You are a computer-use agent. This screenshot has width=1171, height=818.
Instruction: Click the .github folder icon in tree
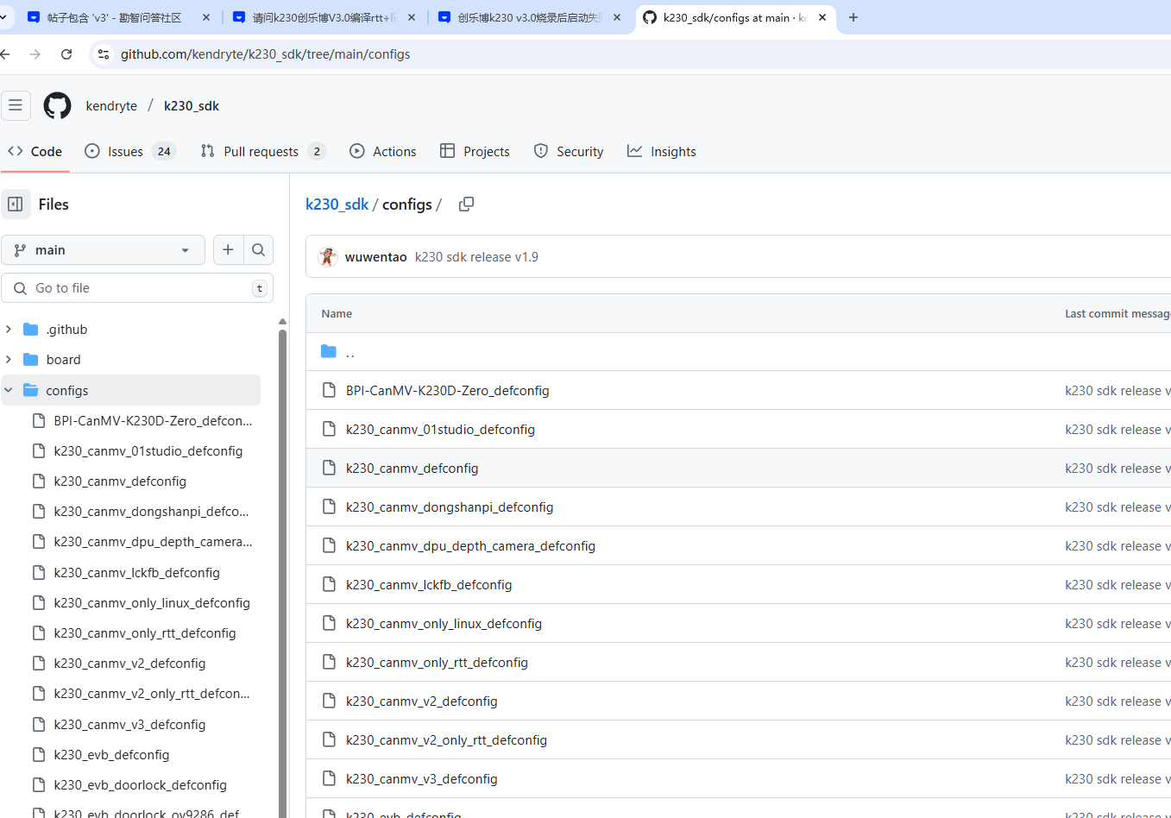click(x=31, y=330)
